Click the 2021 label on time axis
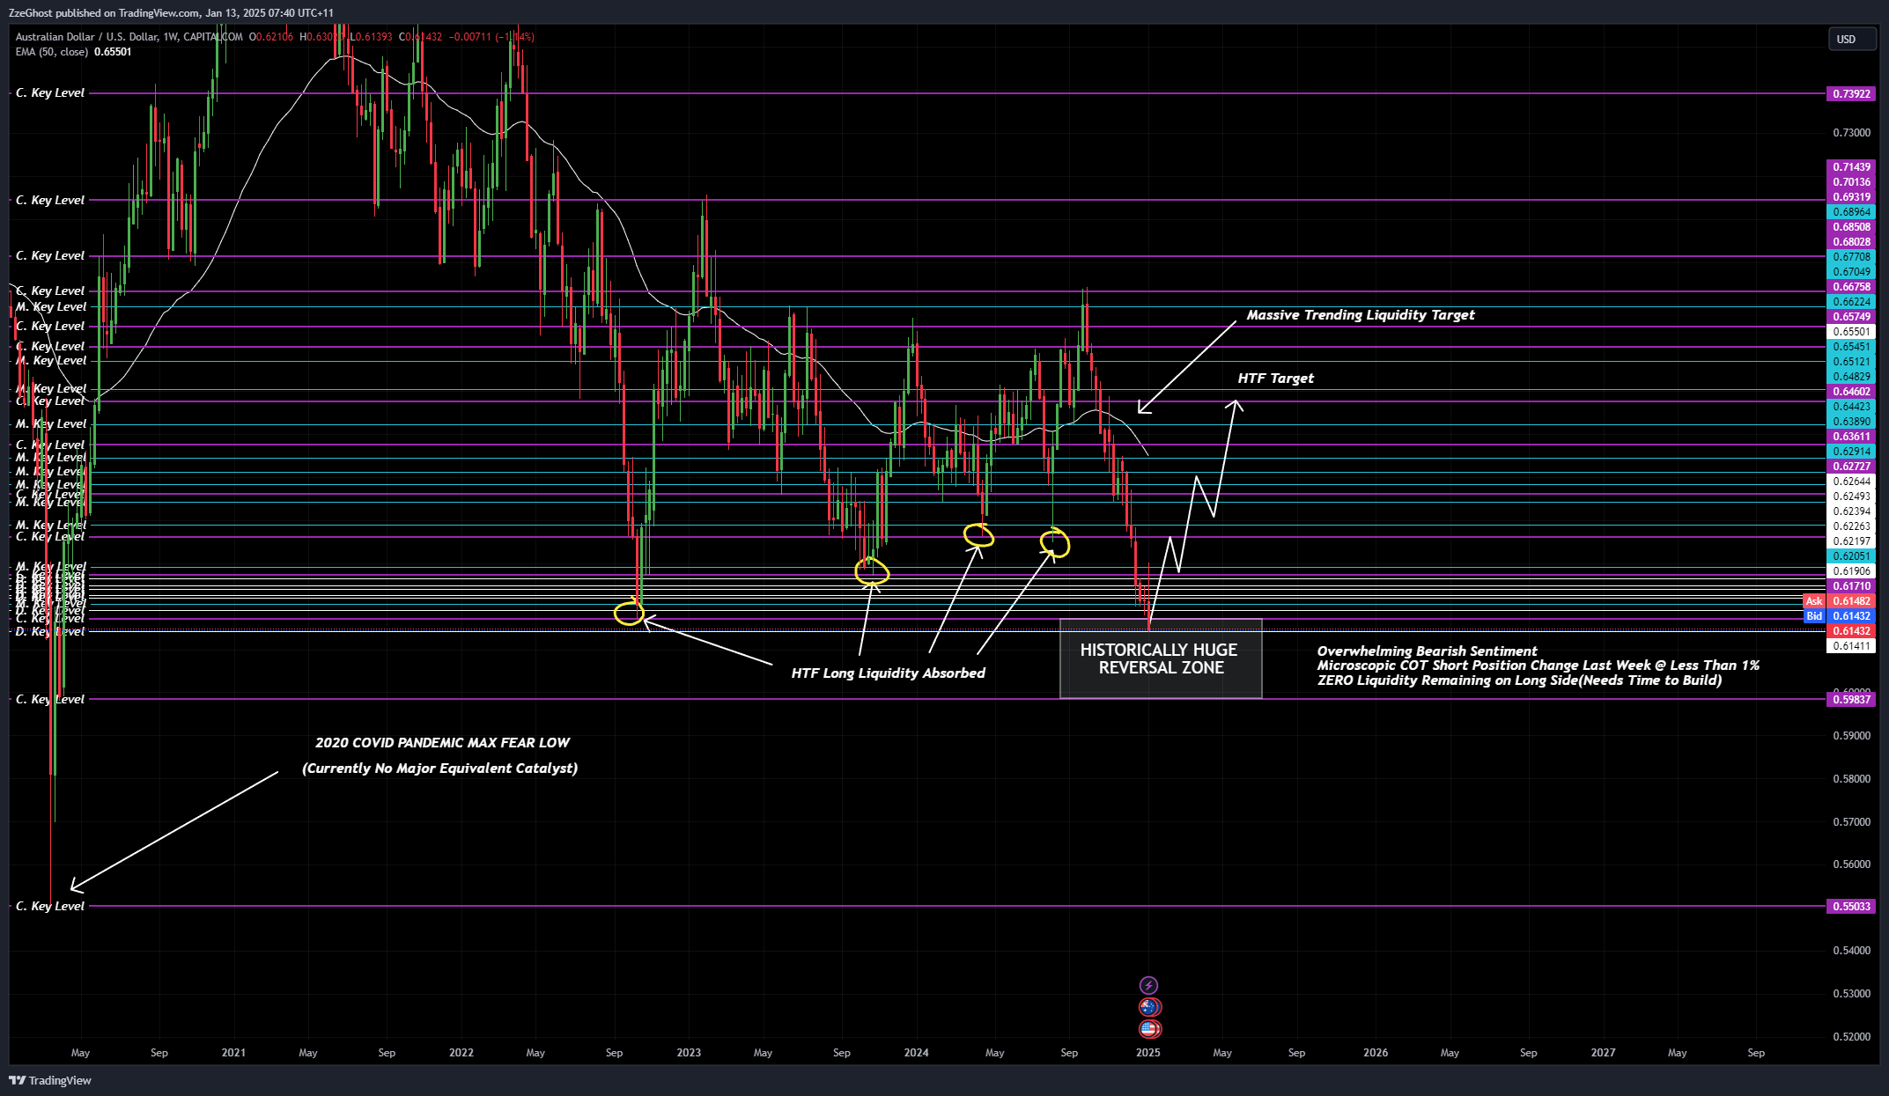The width and height of the screenshot is (1889, 1096). pos(233,1053)
